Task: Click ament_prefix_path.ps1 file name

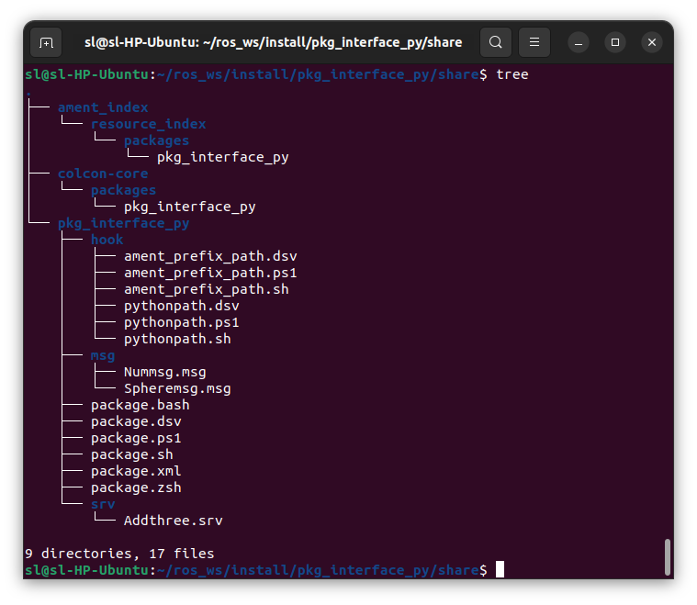Action: click(x=210, y=273)
